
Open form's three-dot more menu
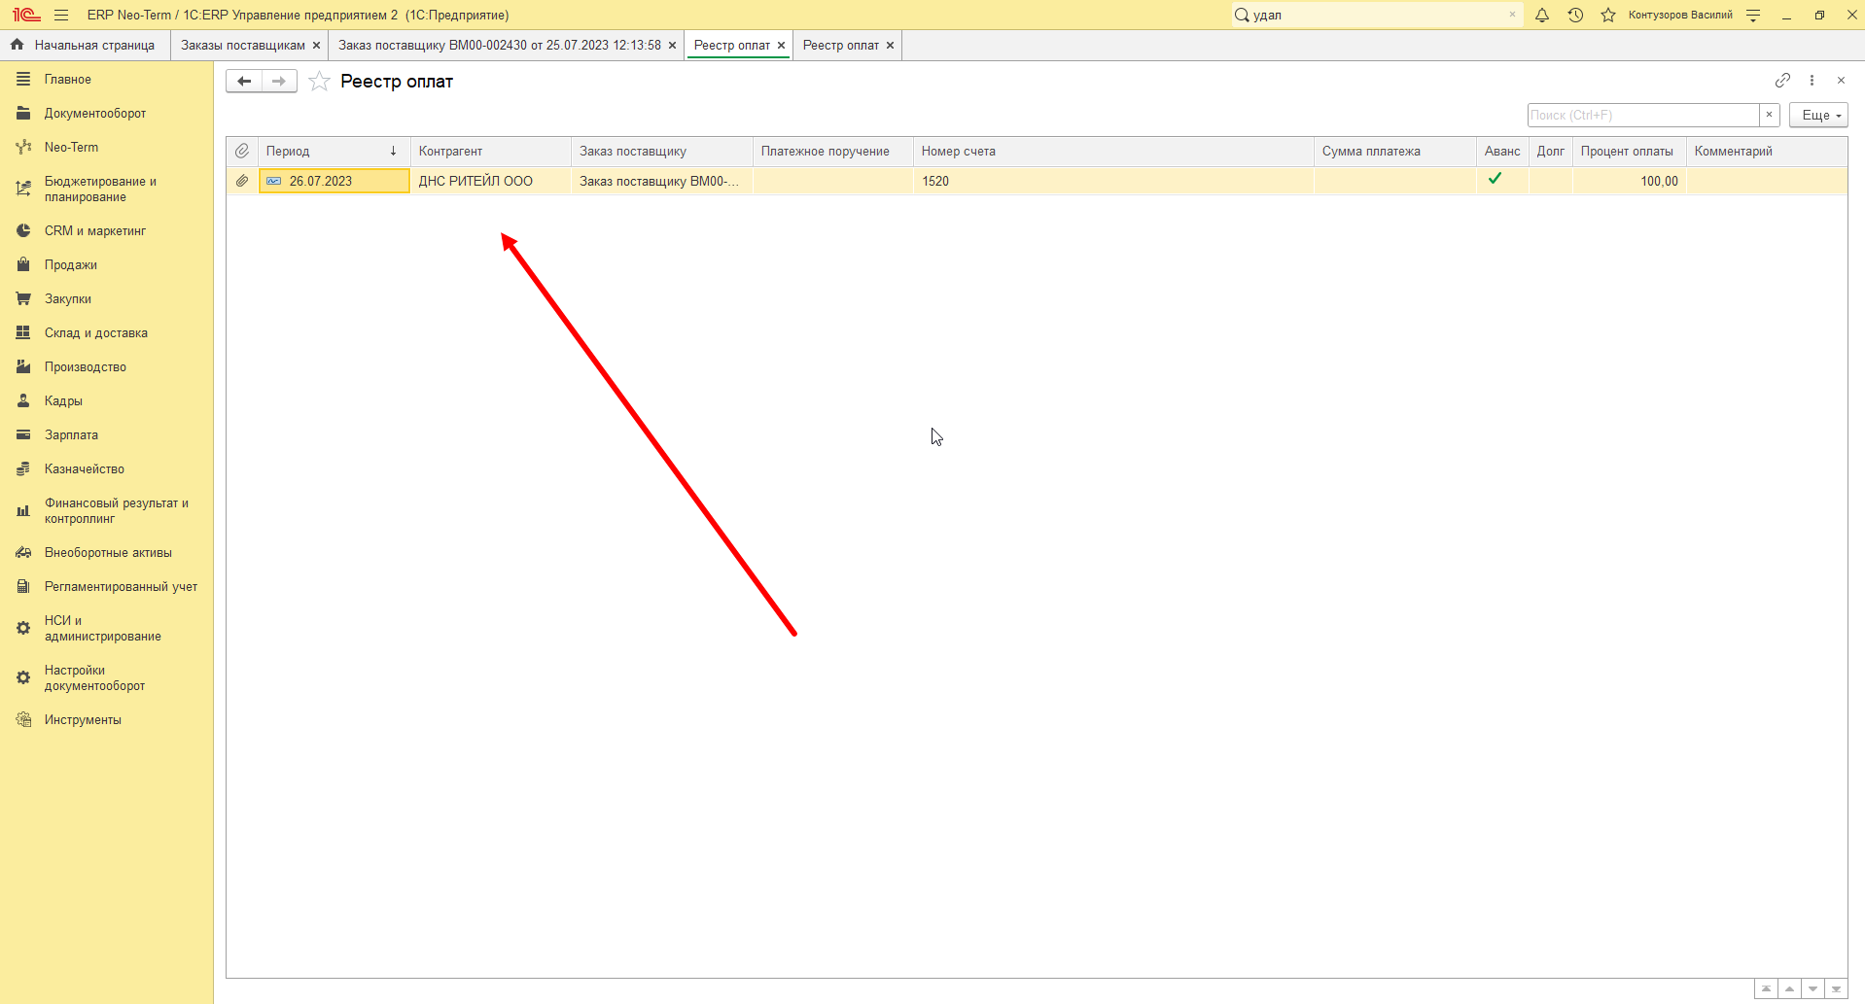(x=1812, y=80)
